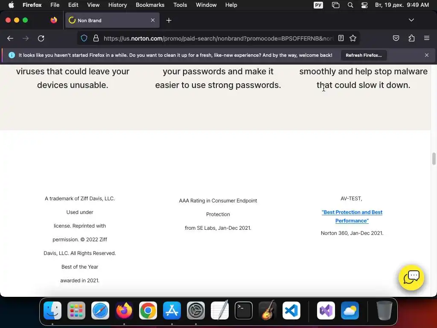Open the Firefox extensions panel

pos(411,38)
